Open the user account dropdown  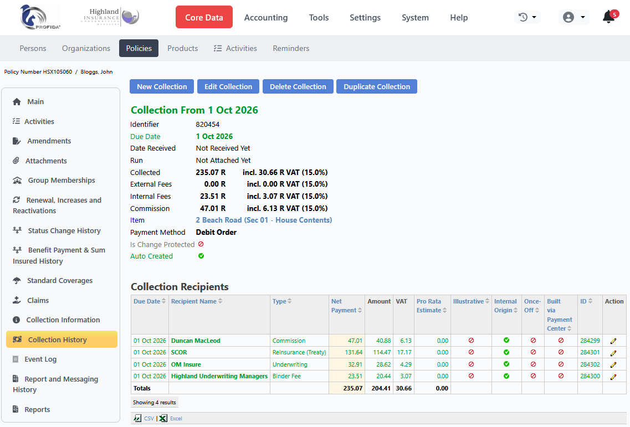573,17
